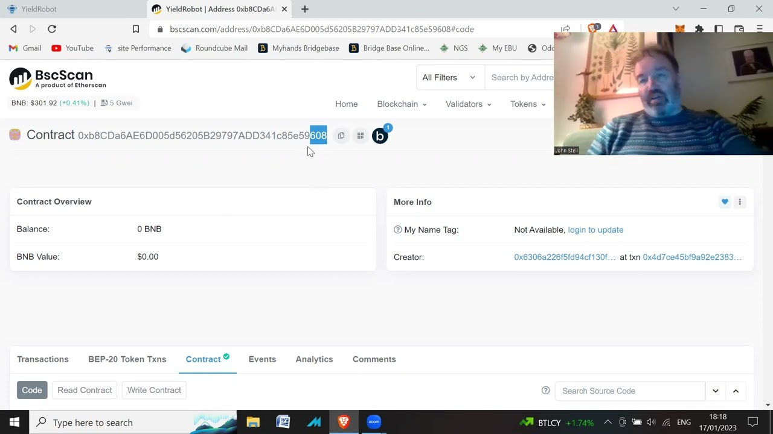773x434 pixels.
Task: Open NGS bookmark
Action: [x=454, y=48]
